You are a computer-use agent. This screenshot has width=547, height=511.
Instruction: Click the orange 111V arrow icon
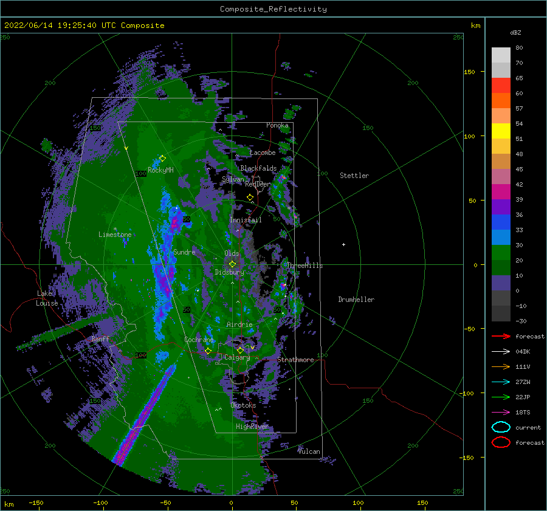pos(501,366)
